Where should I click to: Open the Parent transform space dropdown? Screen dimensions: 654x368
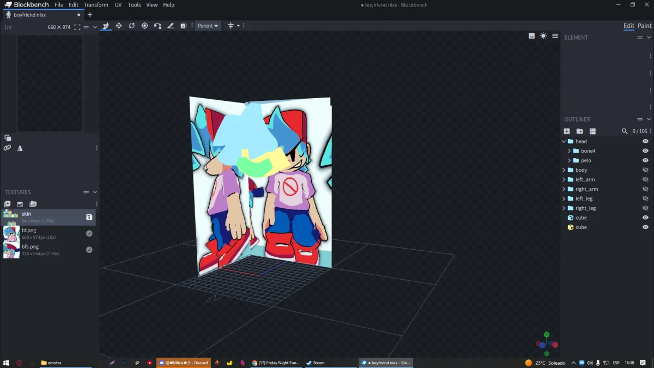pos(208,26)
